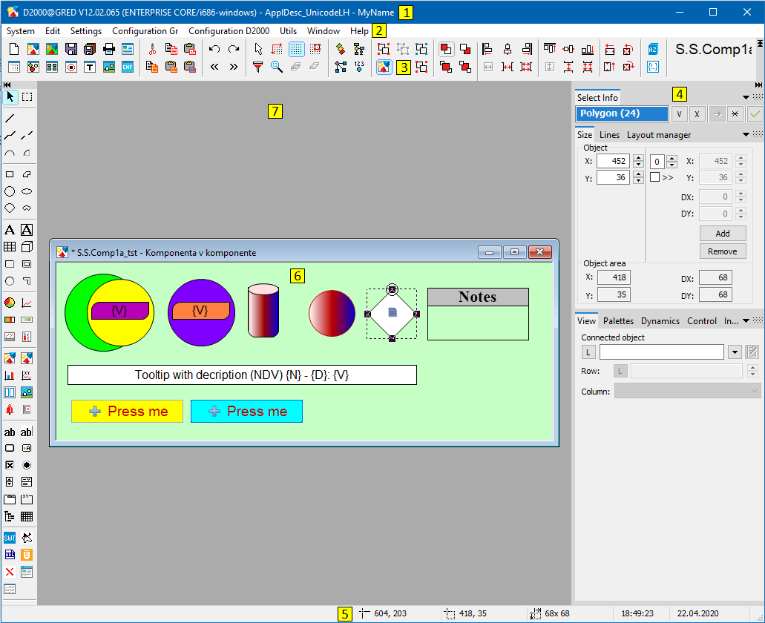
Task: Click the magnifier zoom icon in toolbar
Action: [276, 67]
